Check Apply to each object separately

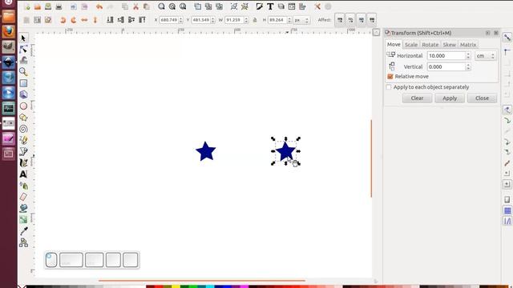point(389,87)
